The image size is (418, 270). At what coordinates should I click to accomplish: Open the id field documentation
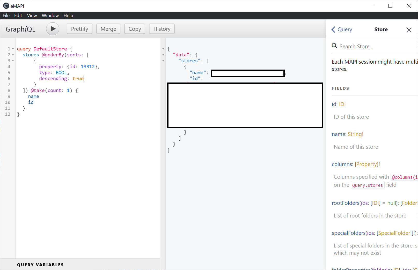[334, 104]
